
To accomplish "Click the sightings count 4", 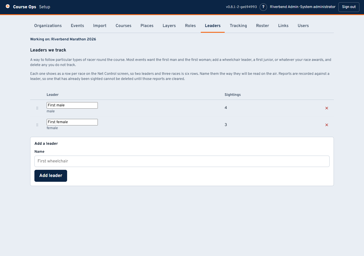I will point(226,108).
